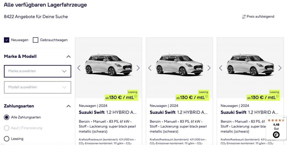287x145 pixels.
Task: Show previous image on second car card
Action: pyautogui.click(x=150, y=68)
